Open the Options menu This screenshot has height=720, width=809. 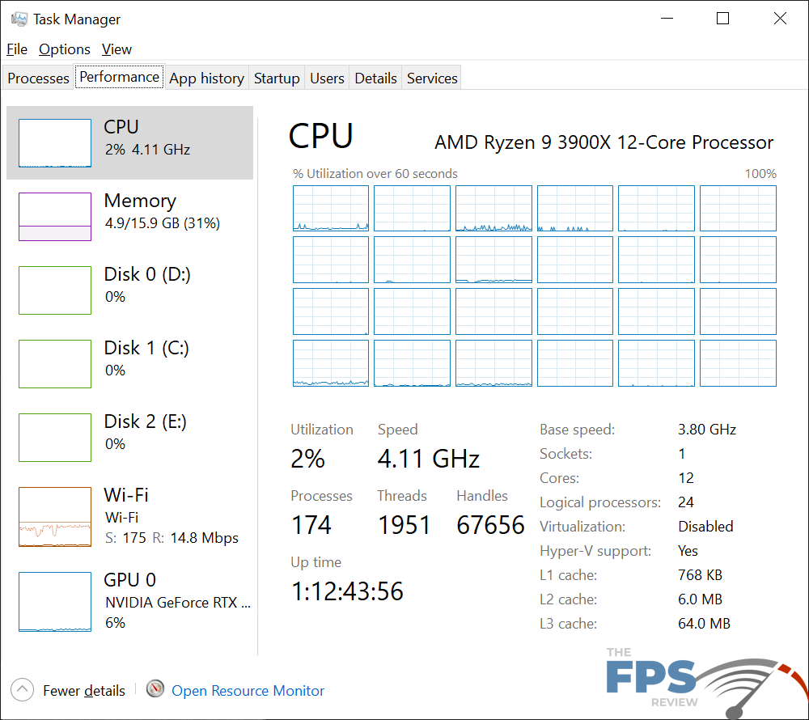click(65, 49)
